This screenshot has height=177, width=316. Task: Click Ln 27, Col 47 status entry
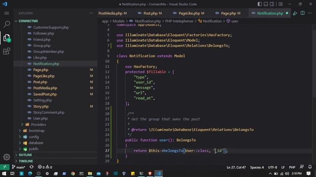point(236,167)
